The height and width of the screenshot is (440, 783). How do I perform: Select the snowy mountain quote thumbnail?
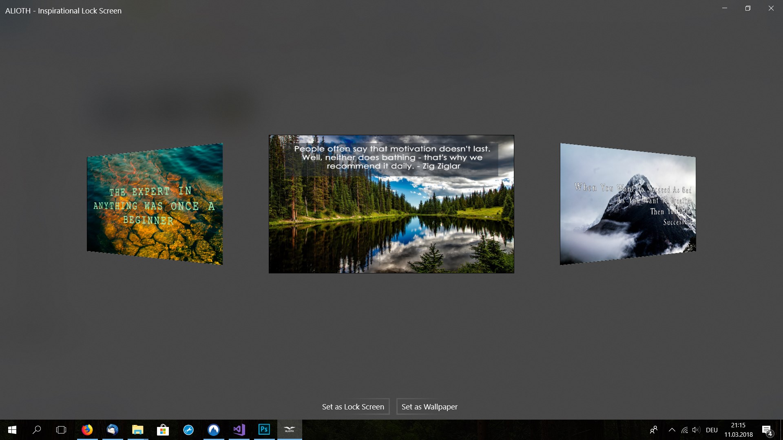tap(628, 205)
